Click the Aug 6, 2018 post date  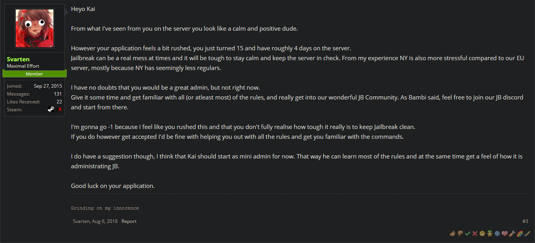point(105,221)
